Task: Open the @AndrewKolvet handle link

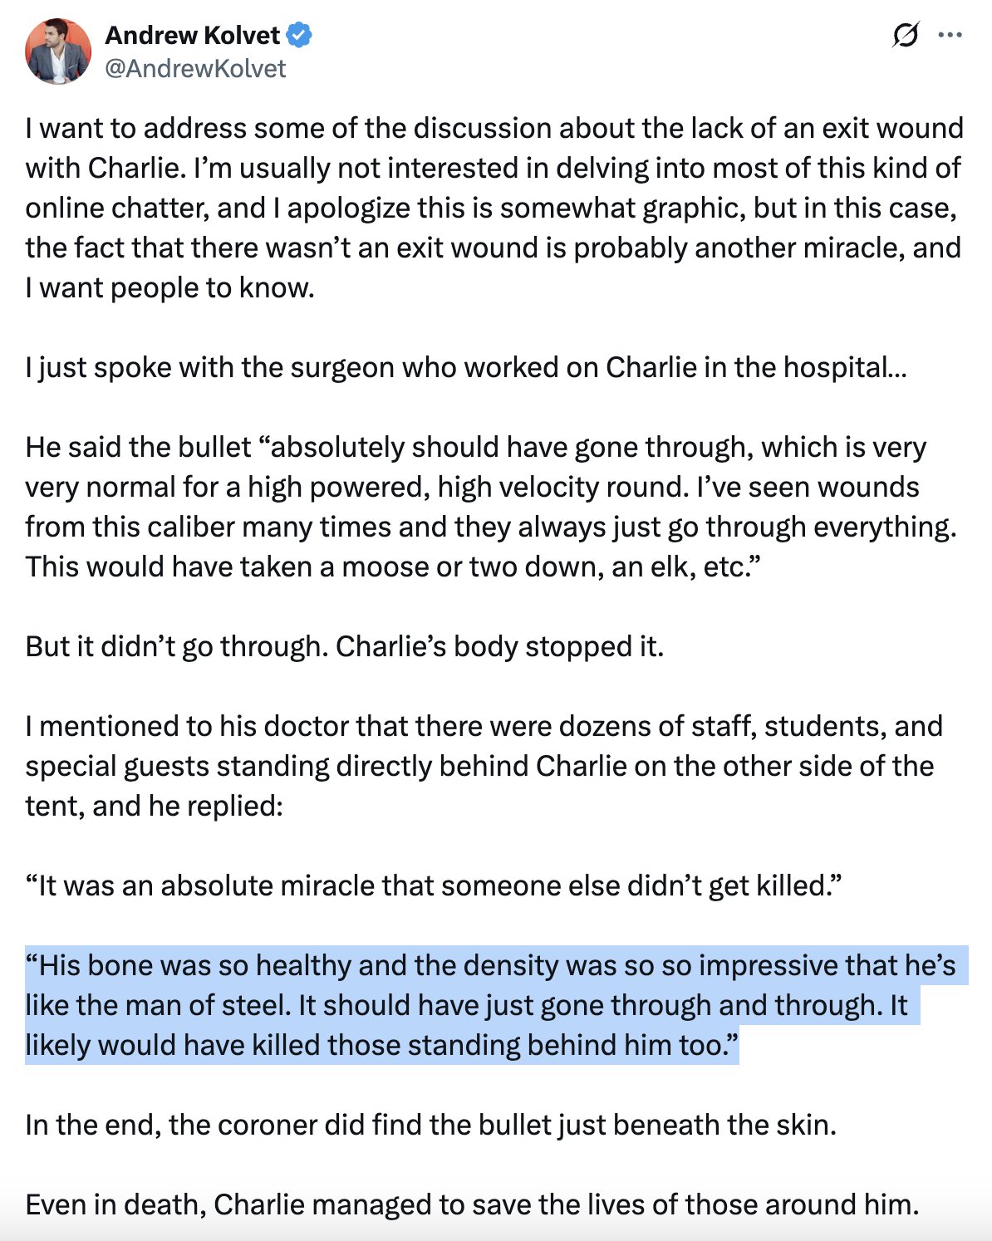Action: (195, 68)
